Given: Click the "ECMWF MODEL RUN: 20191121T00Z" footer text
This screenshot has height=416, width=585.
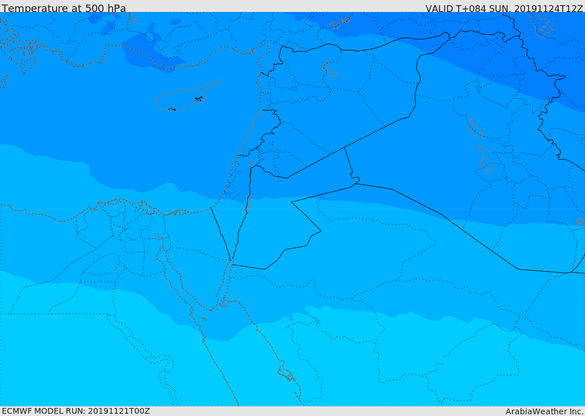Looking at the screenshot, I should (x=76, y=411).
